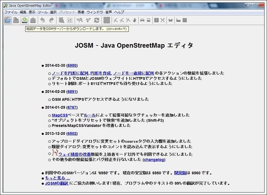267x195 pixels.
Task: Open the 編集 menu
Action: [x=23, y=12]
